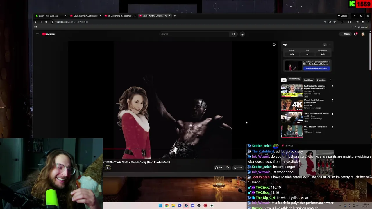Open options for Confronting The Deported video
The height and width of the screenshot is (209, 372).
332,86
